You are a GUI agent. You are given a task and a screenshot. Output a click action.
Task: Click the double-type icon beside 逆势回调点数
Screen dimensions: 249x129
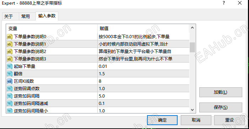[x=9, y=89]
